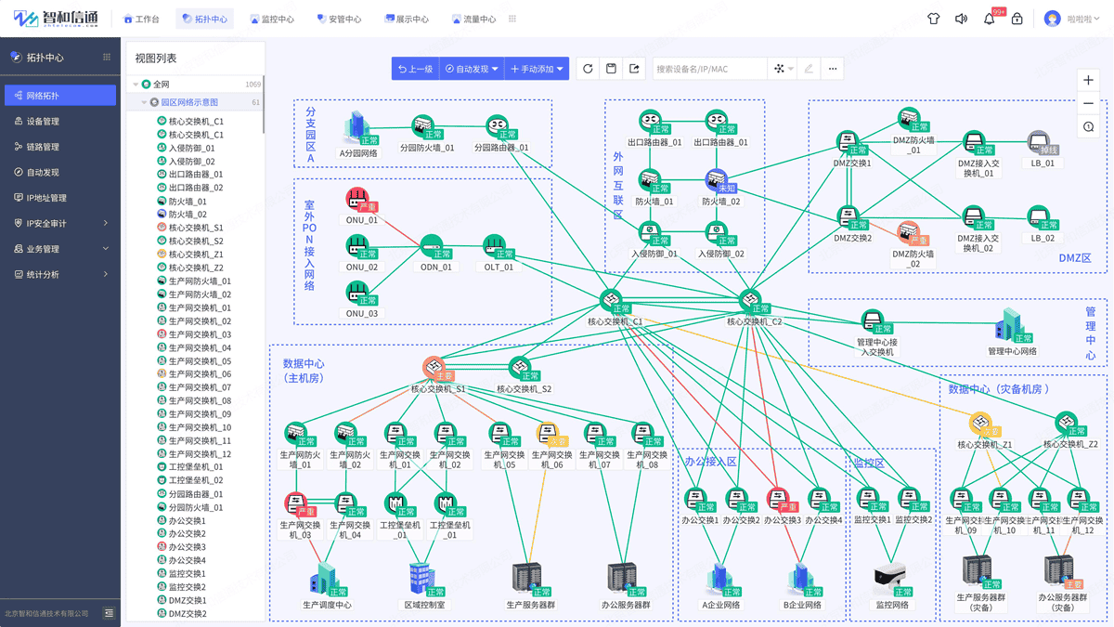Expand the IP安全审计 sidebar menu
Image resolution: width=1114 pixels, height=627 pixels.
pos(60,223)
